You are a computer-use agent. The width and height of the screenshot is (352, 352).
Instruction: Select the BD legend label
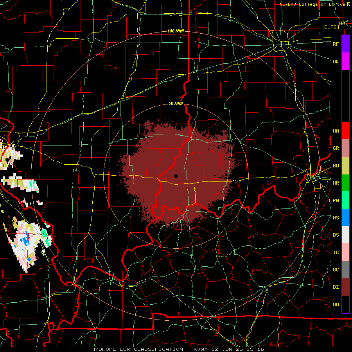tap(336, 166)
